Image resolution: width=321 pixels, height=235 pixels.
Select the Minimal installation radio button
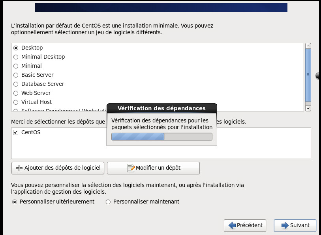pyautogui.click(x=16, y=66)
